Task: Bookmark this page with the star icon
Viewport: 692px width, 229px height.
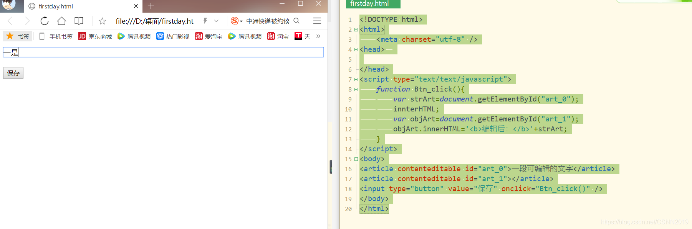Action: [x=102, y=21]
